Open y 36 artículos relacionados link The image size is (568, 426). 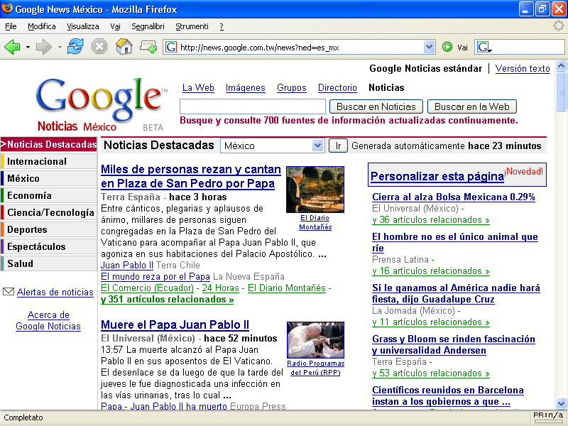click(x=431, y=219)
